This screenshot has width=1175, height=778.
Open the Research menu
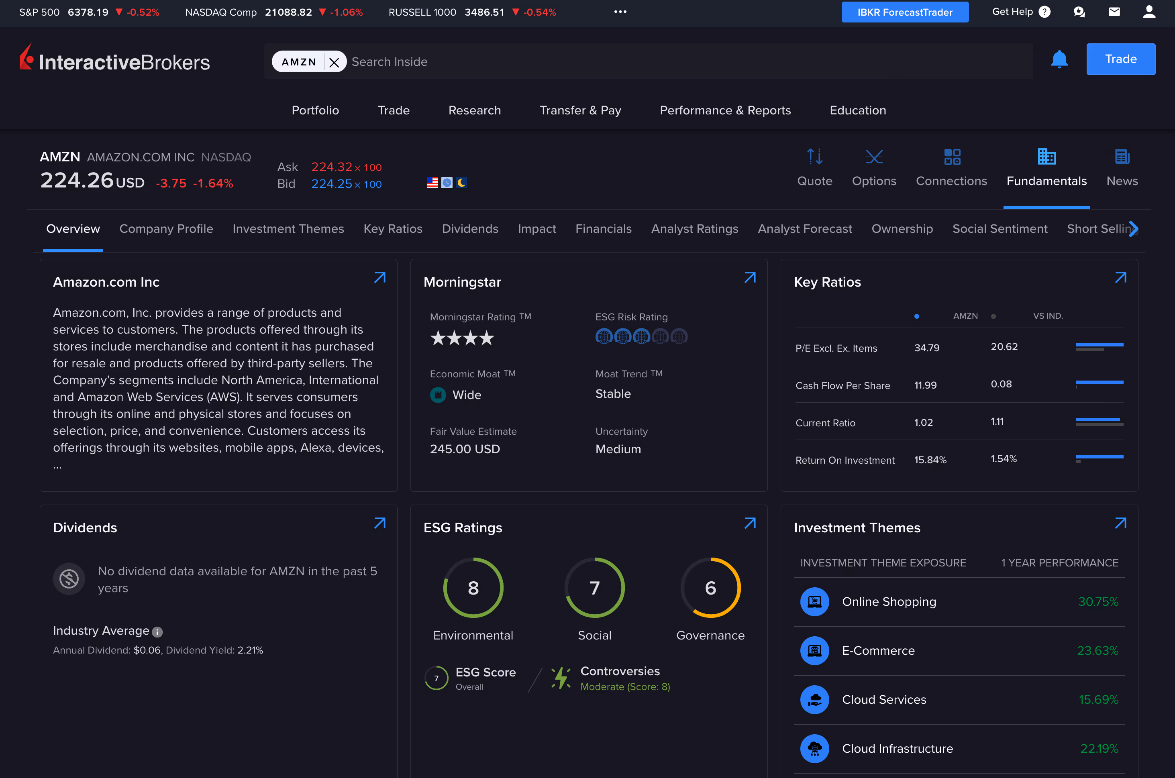click(x=474, y=110)
